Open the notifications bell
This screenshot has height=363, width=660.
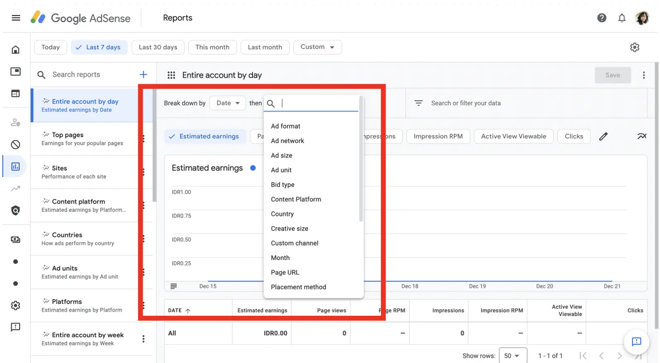click(621, 18)
